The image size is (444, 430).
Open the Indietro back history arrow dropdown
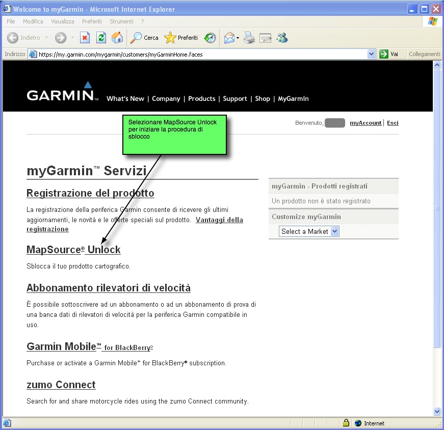(46, 38)
